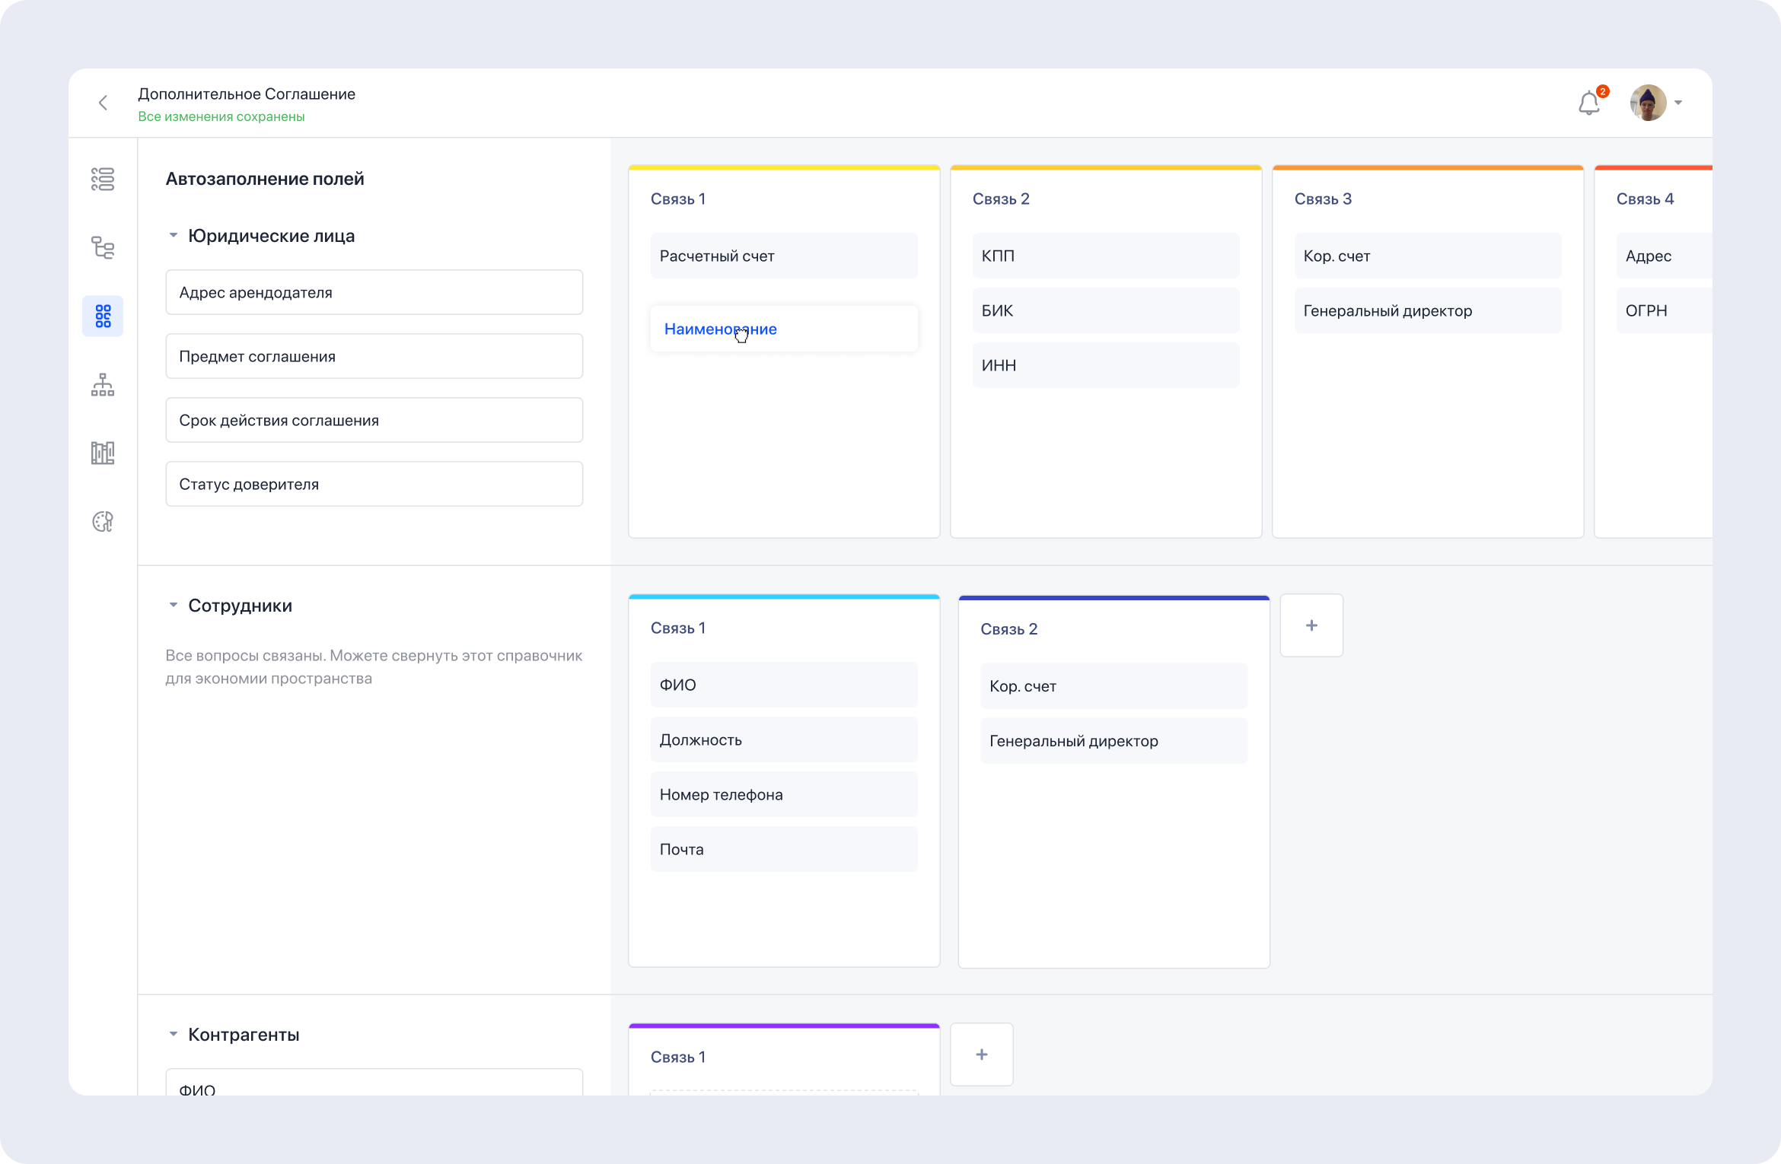1781x1164 pixels.
Task: Add a new link in Контрагенты
Action: [x=982, y=1054]
